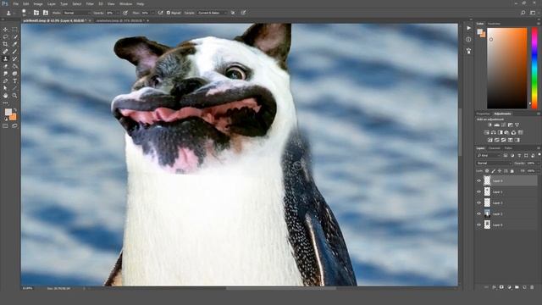Add layer mask icon
Image resolution: width=542 pixels, height=305 pixels.
501,287
